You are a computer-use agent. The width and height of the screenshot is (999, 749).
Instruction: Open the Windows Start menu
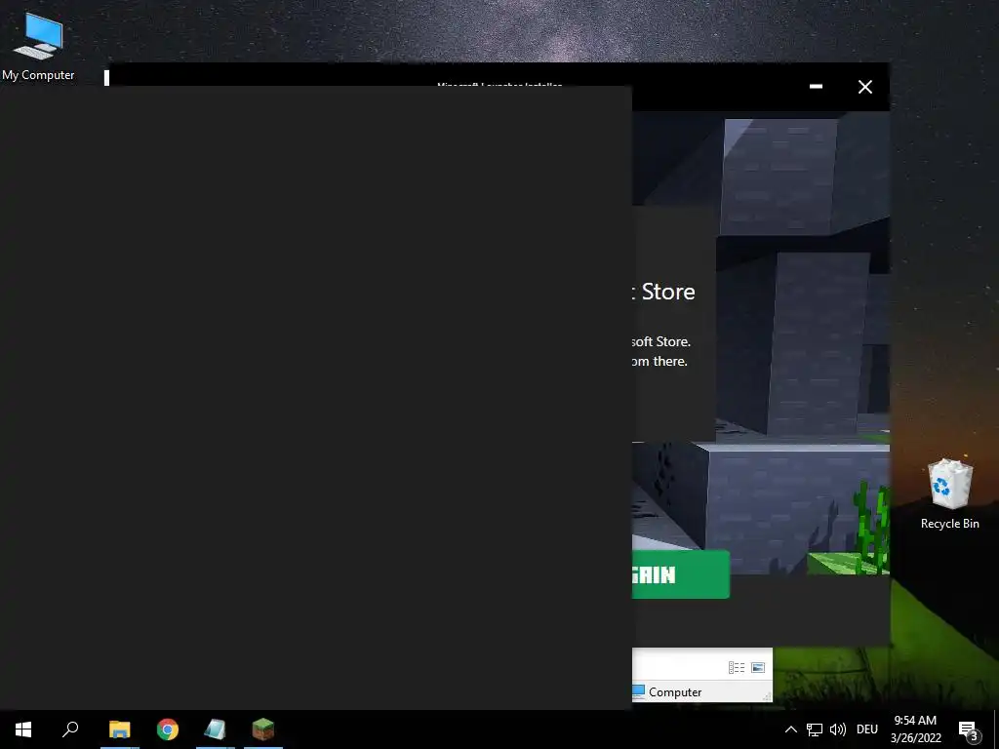[23, 729]
